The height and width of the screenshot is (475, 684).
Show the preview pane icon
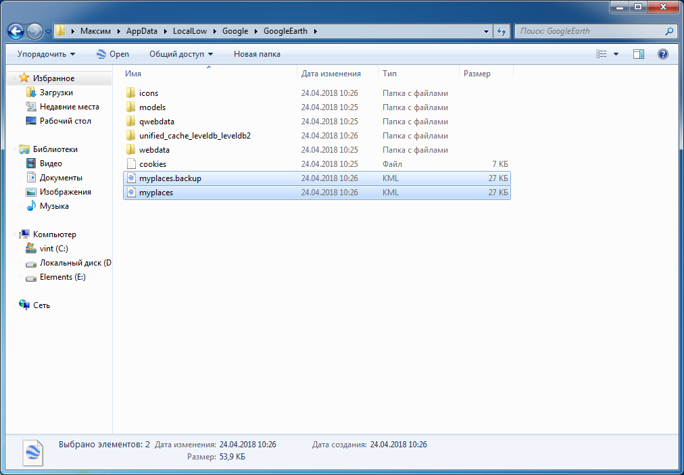639,54
